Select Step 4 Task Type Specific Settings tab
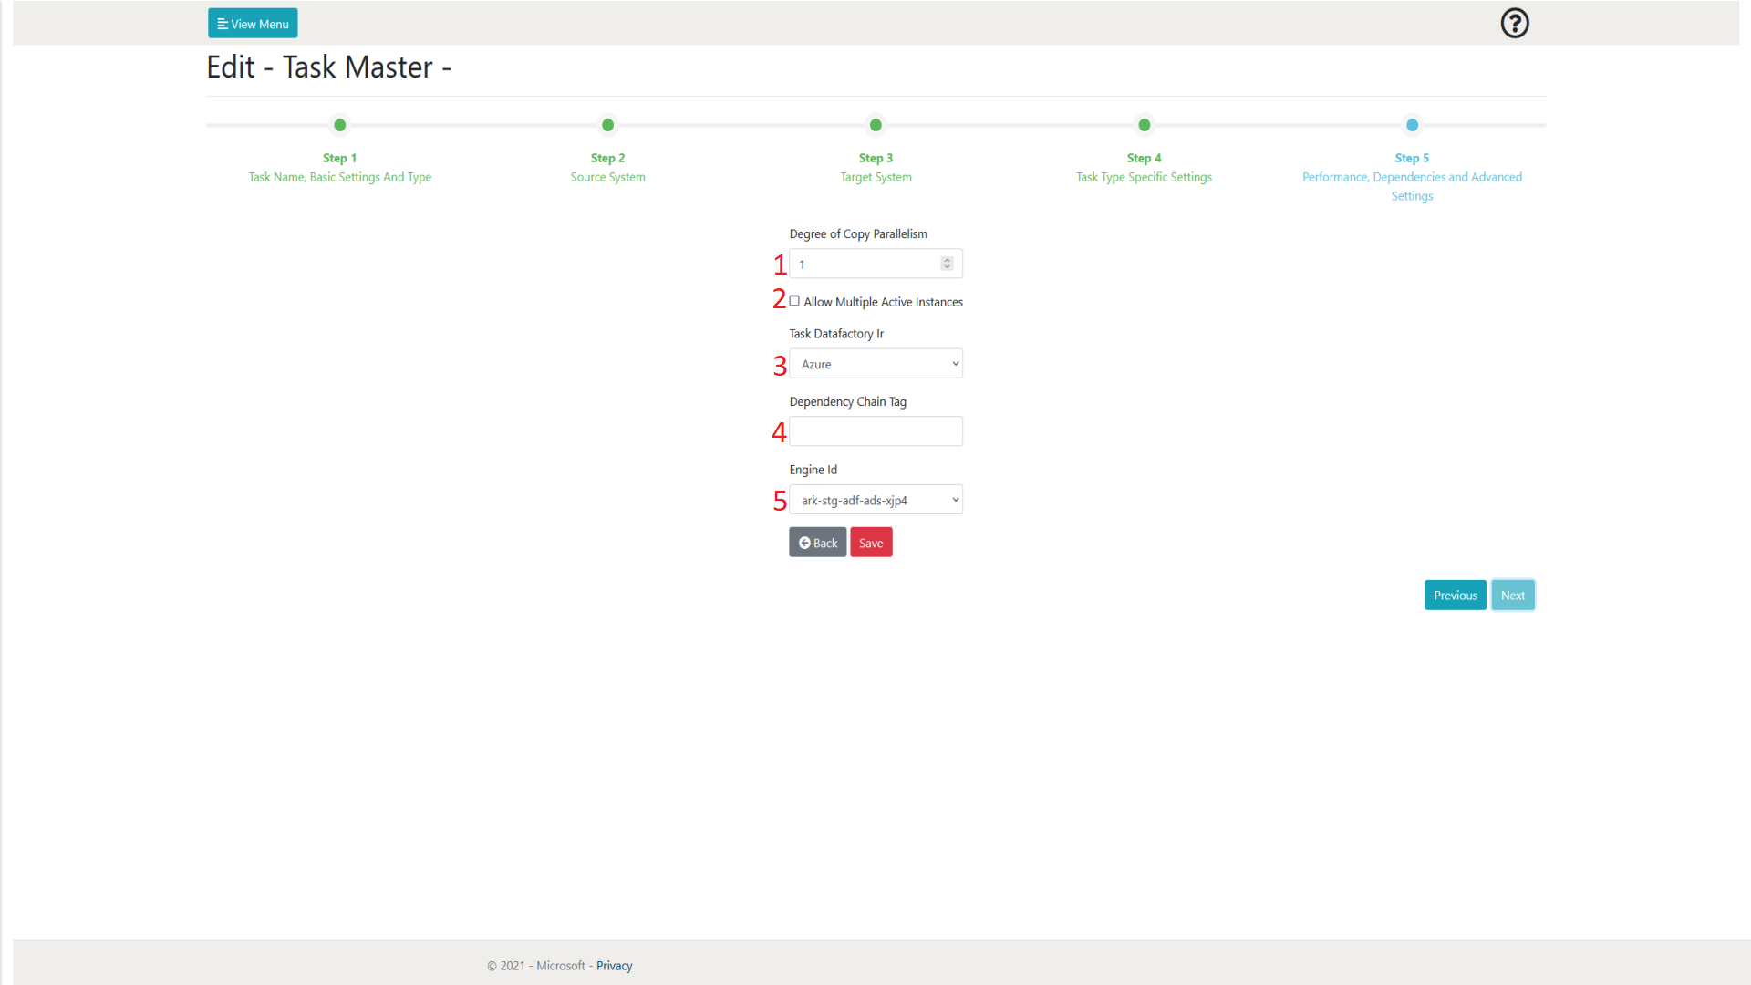 pyautogui.click(x=1144, y=177)
